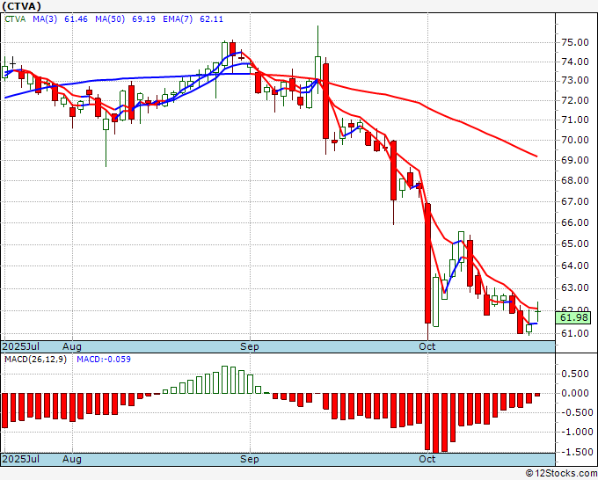The height and width of the screenshot is (480, 598).
Task: Click the MACD(26,12,9) indicator label
Action: [x=35, y=360]
